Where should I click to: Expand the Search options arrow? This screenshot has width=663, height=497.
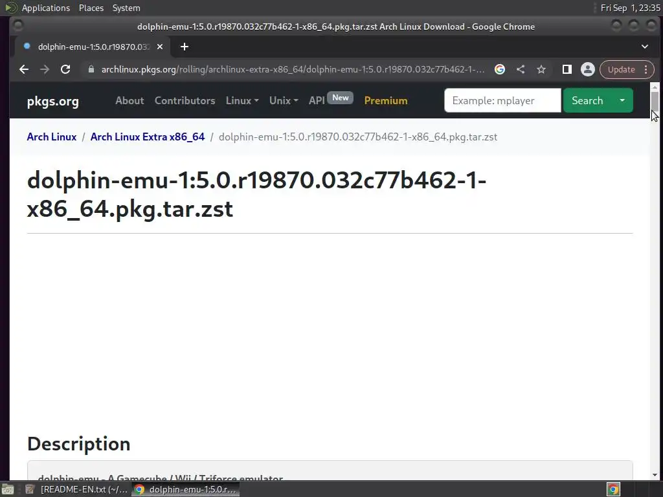click(622, 100)
